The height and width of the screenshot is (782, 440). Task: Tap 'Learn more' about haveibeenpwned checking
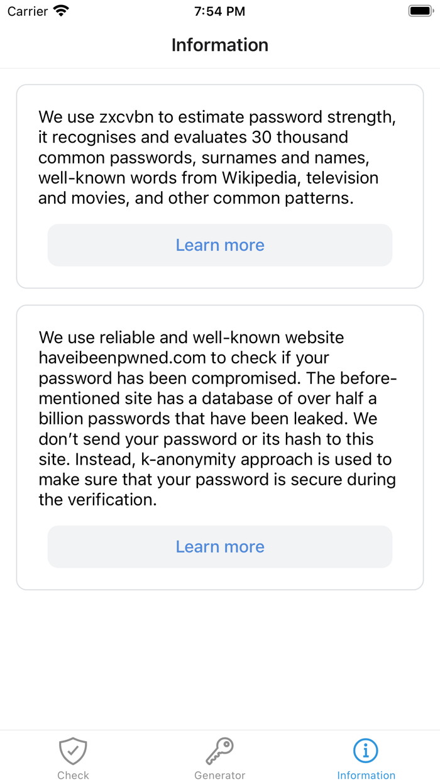[x=219, y=546]
